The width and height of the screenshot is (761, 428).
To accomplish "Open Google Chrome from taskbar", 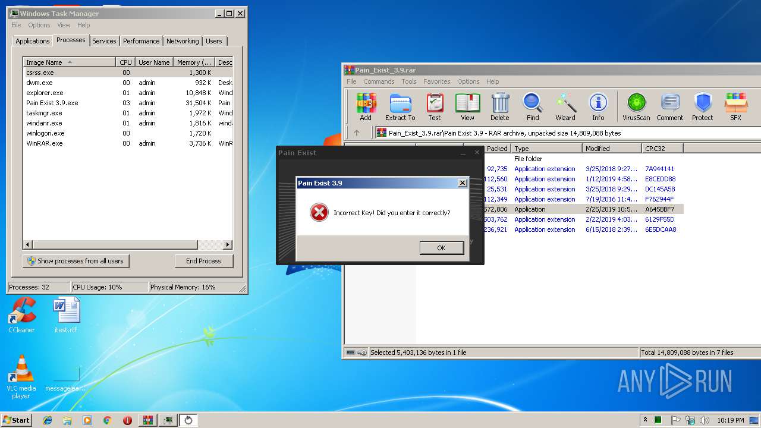I will pos(107,420).
